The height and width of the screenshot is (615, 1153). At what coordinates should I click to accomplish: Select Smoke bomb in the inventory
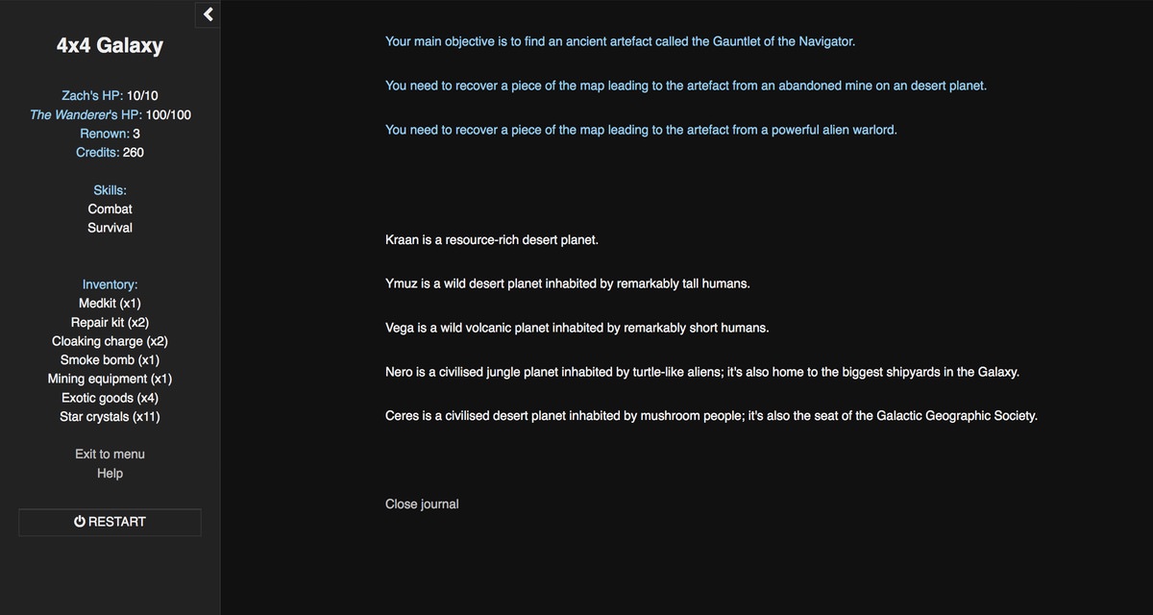[110, 359]
